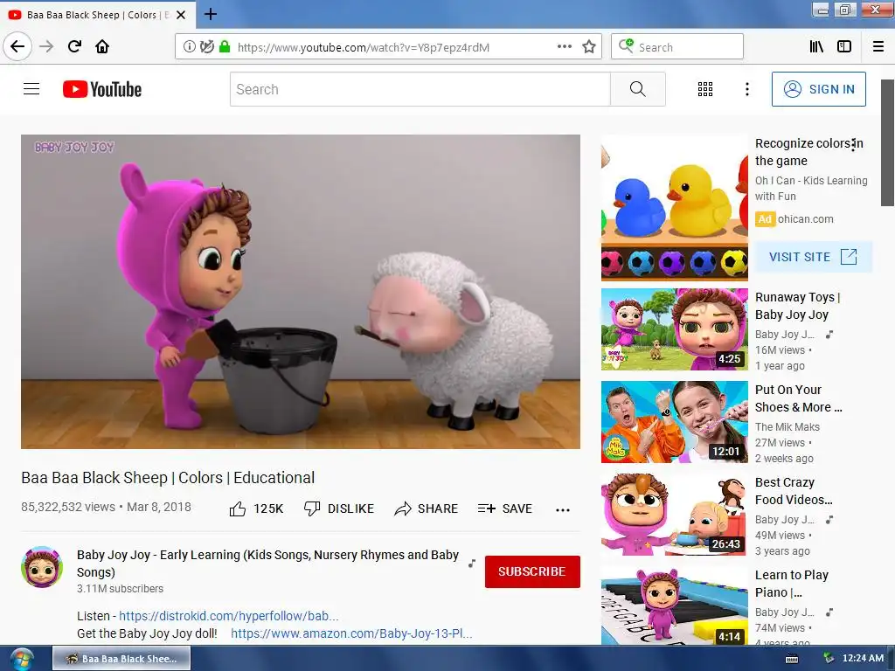895x671 pixels.
Task: Open the Firefox library icon
Action: click(x=817, y=47)
